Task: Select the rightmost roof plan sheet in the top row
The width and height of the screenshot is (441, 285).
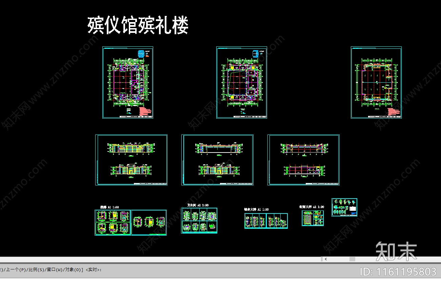Action: (376, 82)
